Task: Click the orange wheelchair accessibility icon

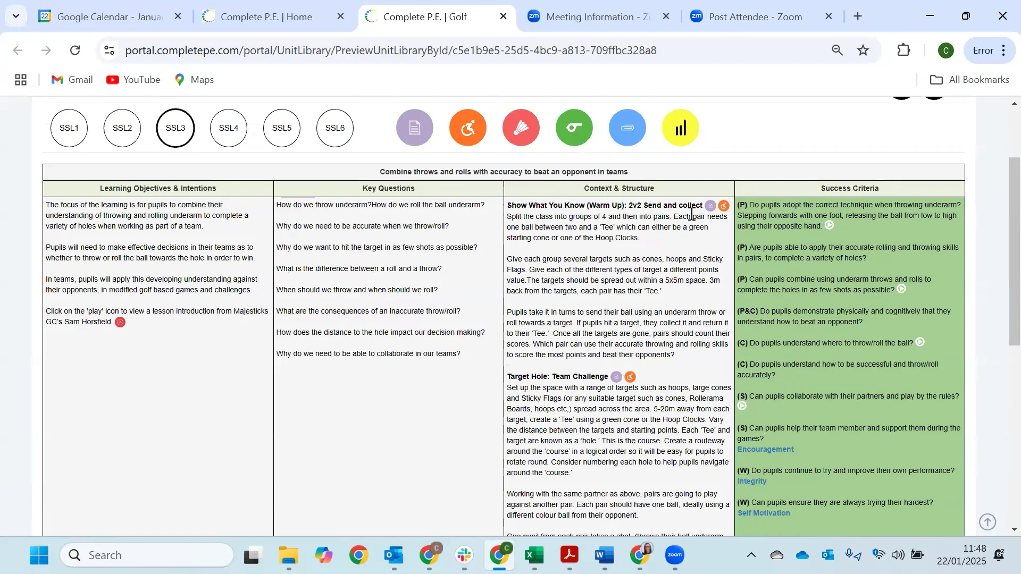Action: [467, 128]
